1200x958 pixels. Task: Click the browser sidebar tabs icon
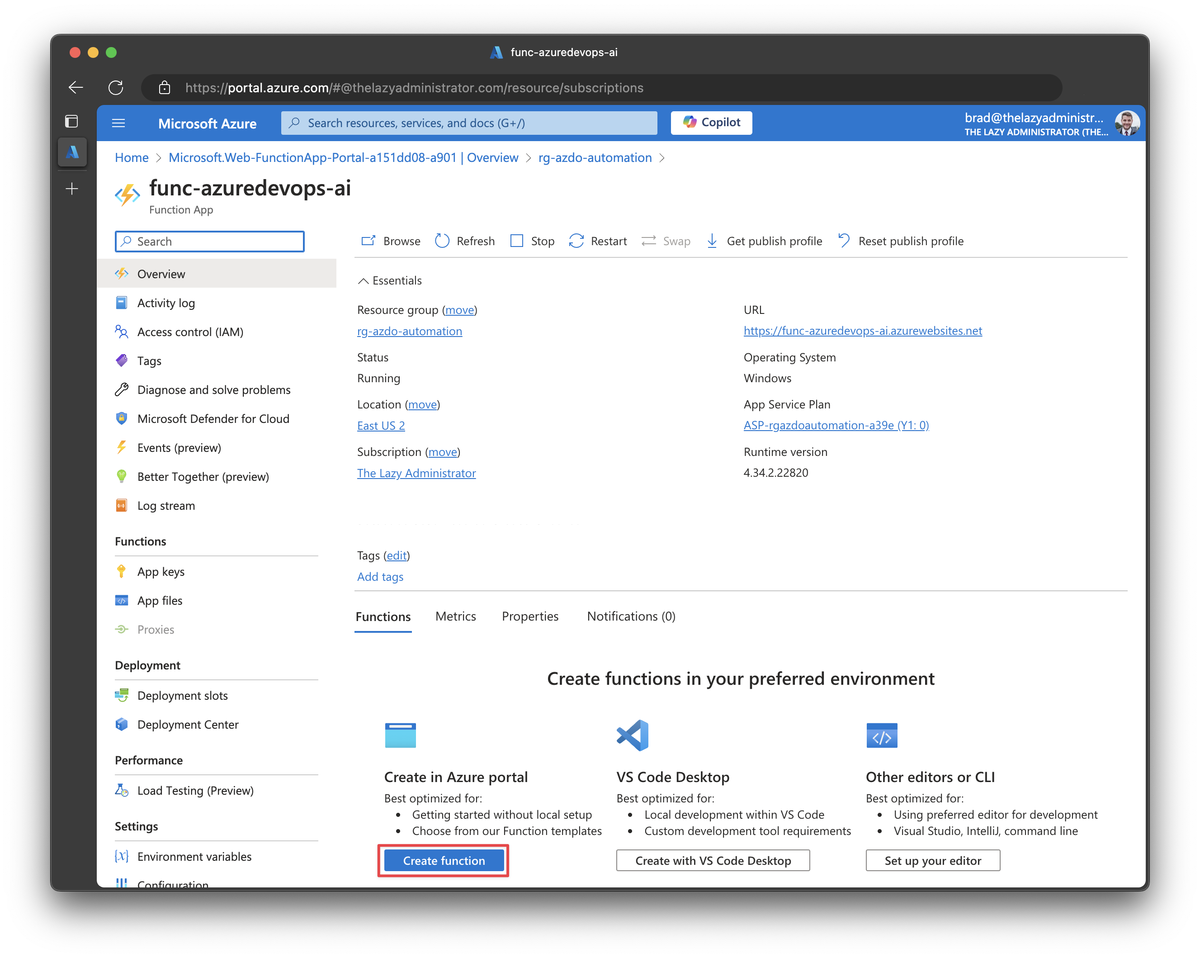(x=72, y=121)
